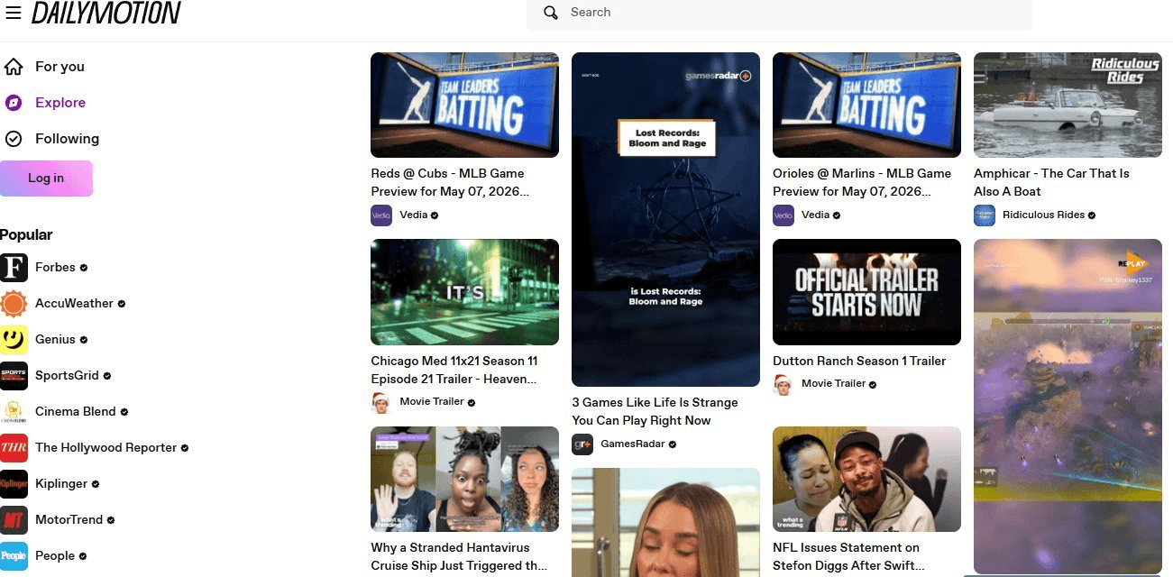Click the Cinema Blend channel logo
The image size is (1173, 577).
pos(14,412)
